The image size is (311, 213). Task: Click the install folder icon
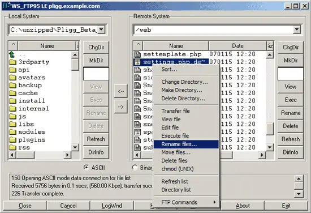pos(12,101)
